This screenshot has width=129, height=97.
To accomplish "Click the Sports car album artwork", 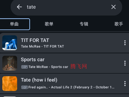I will pyautogui.click(x=10, y=63).
